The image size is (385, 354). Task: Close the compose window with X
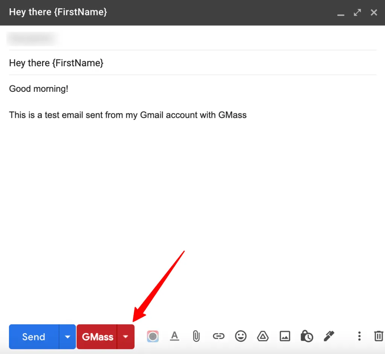(374, 12)
